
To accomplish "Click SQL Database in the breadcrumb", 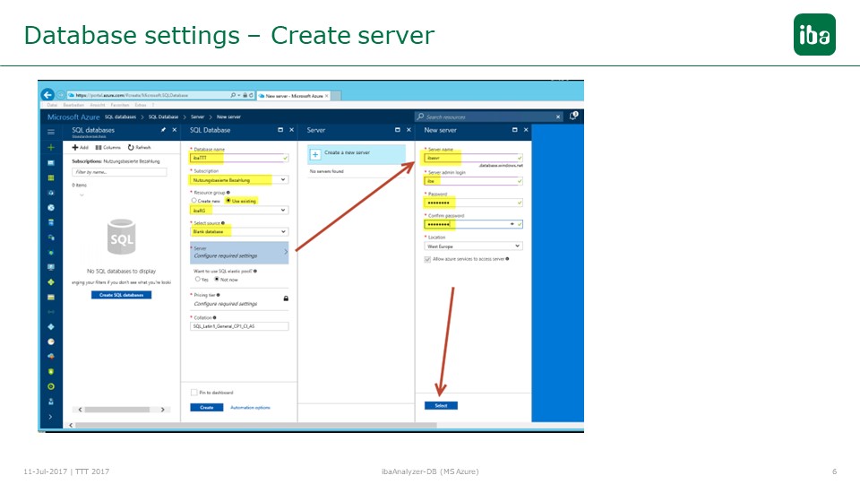I will coord(163,117).
